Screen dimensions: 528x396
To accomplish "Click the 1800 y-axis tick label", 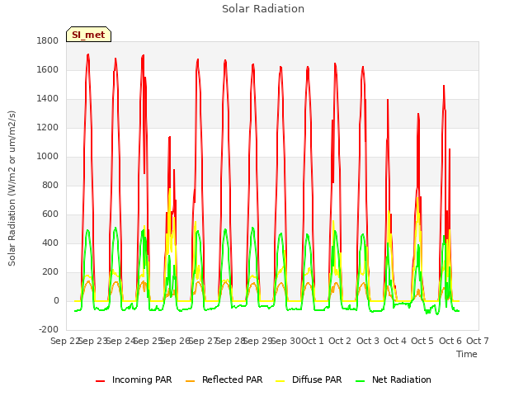I will point(48,40).
